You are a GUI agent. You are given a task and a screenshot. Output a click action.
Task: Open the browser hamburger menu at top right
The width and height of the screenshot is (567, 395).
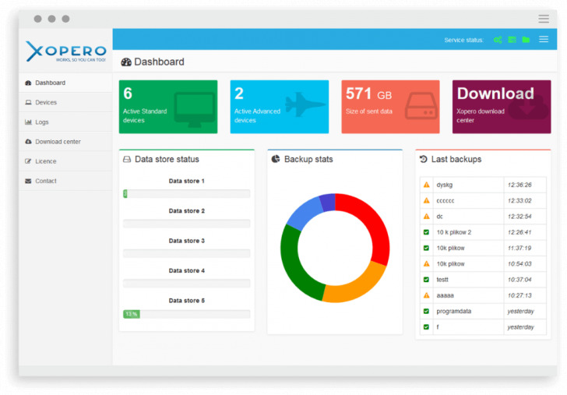pos(544,19)
